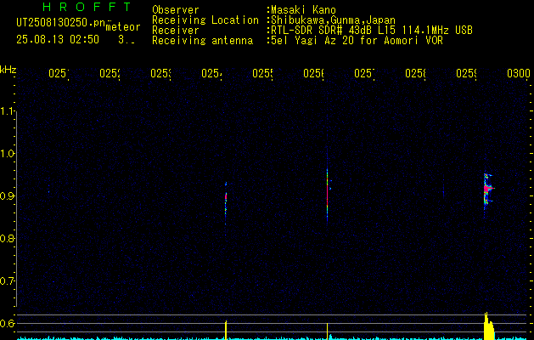Click the "Receiving antenna" label
Image resolution: width=534 pixels, height=340 pixels.
click(x=203, y=41)
